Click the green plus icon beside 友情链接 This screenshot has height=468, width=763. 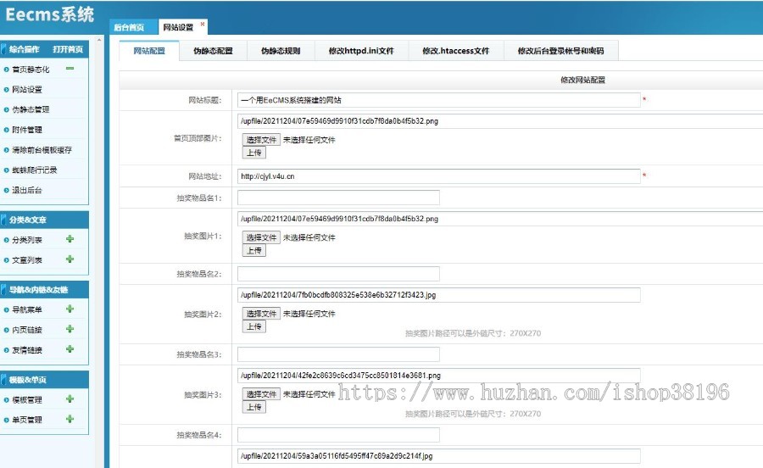70,349
